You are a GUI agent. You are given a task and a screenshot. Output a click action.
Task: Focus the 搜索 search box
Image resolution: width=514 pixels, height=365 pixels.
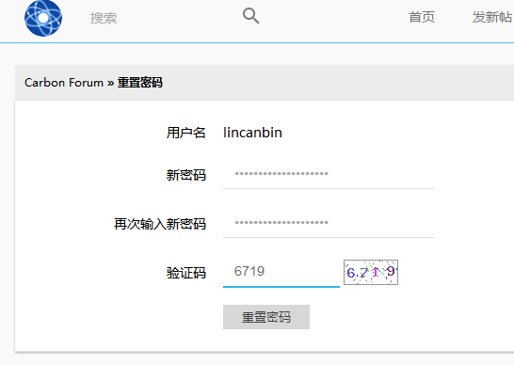pos(161,18)
